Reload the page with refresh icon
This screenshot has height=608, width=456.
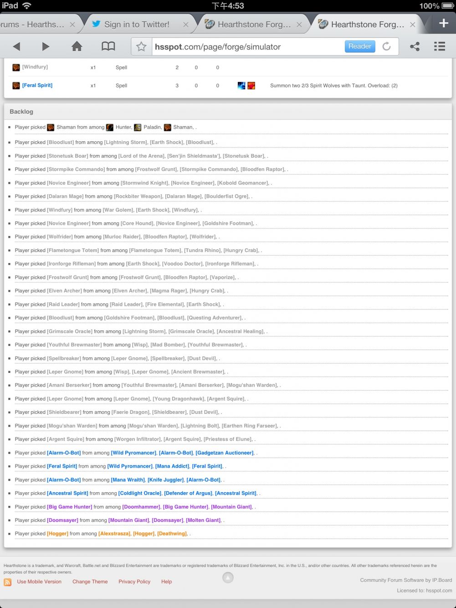(x=386, y=46)
